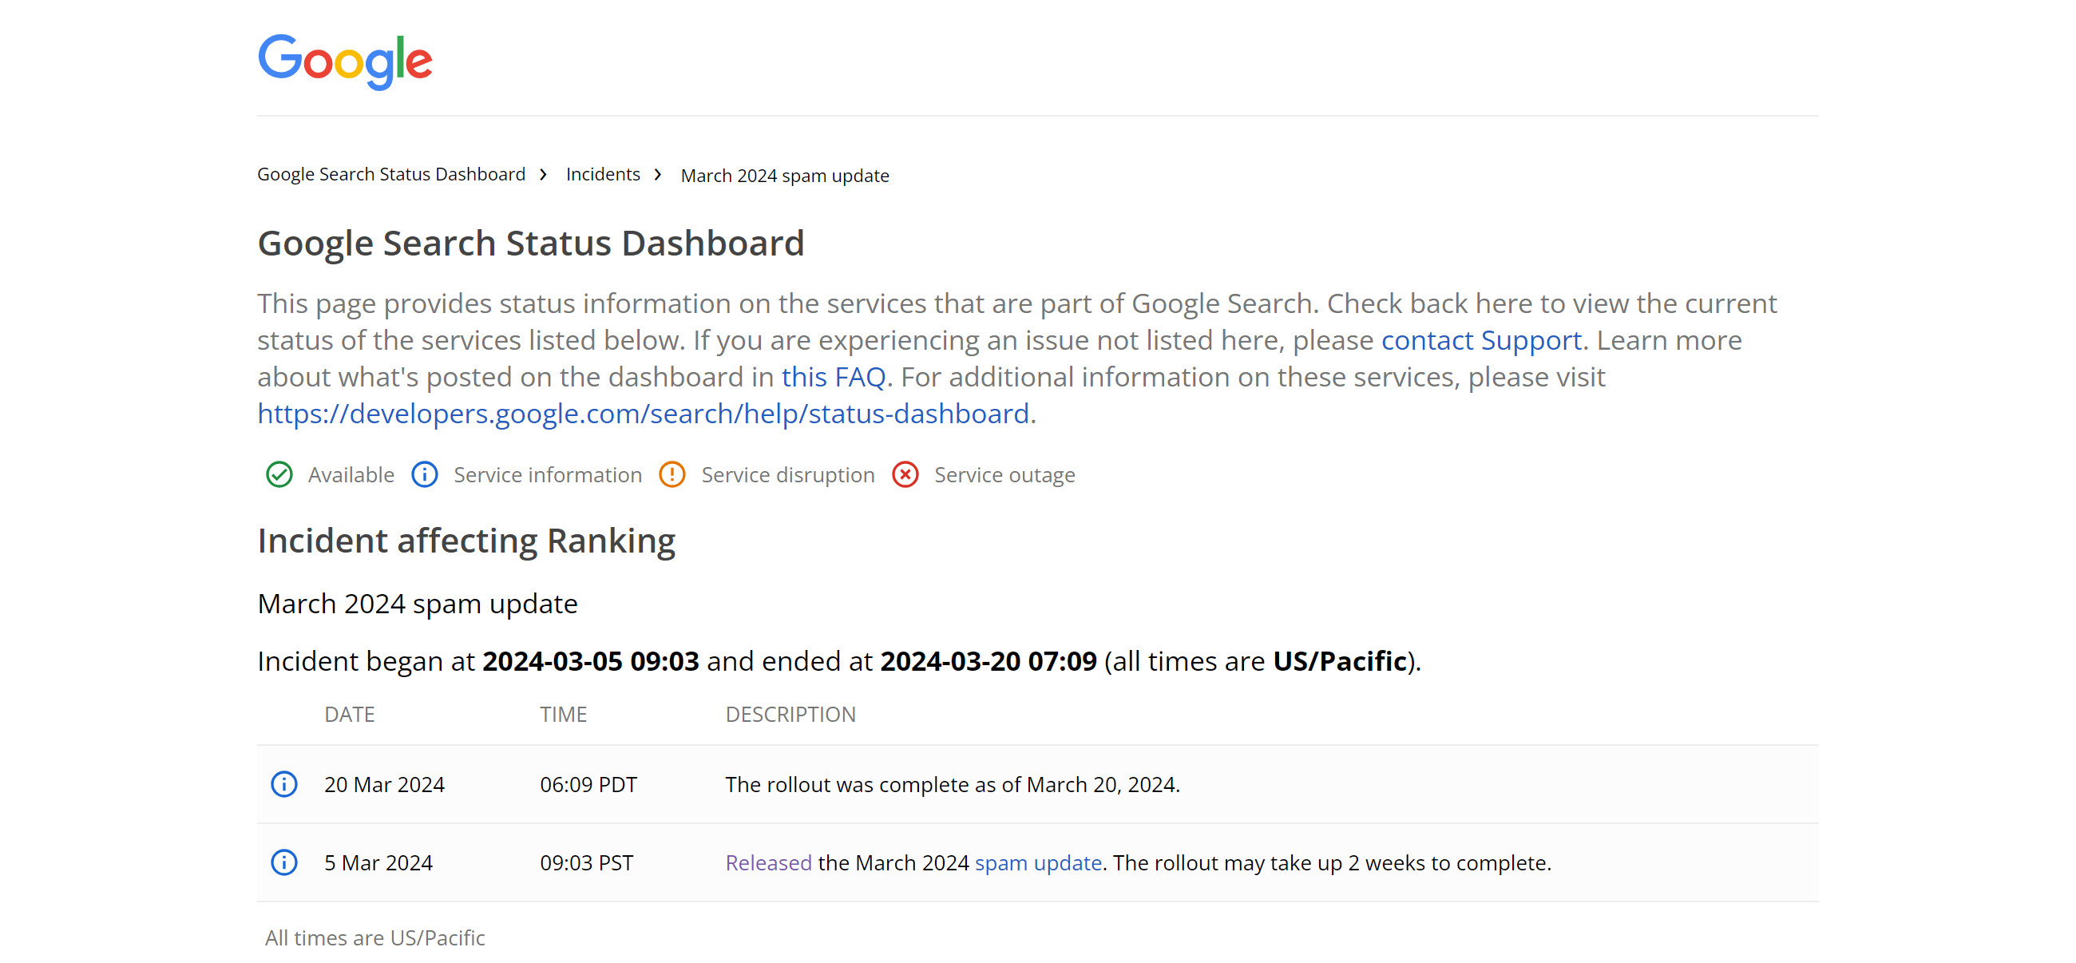Click info icon in 5 Mar 2024 row
2076x963 pixels.
click(283, 862)
